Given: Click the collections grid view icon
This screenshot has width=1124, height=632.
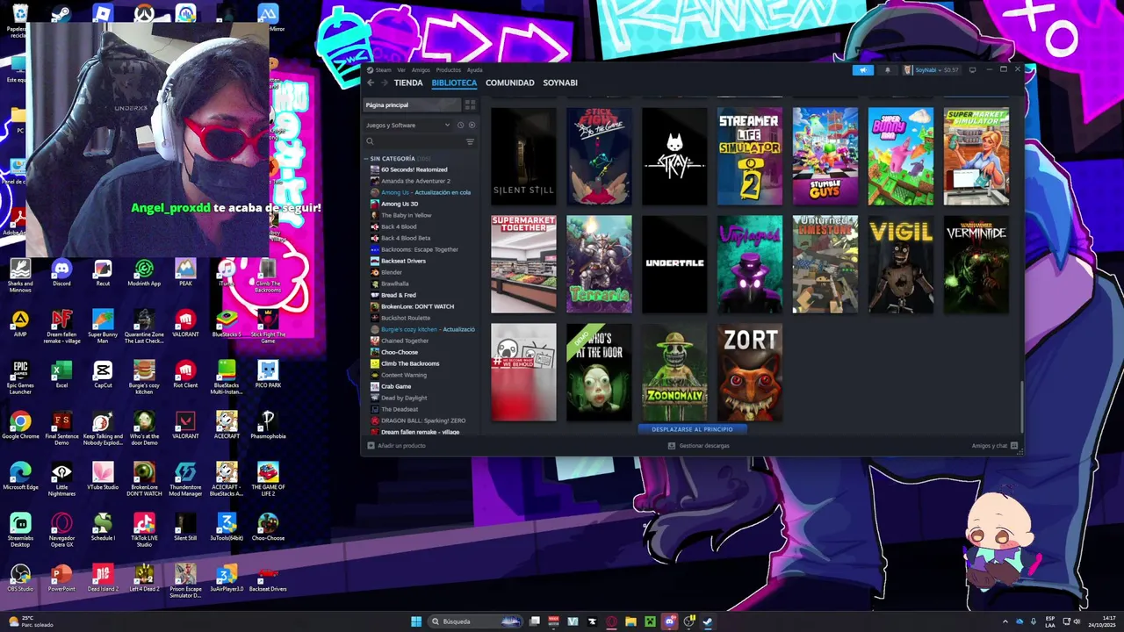Looking at the screenshot, I should click(x=471, y=104).
